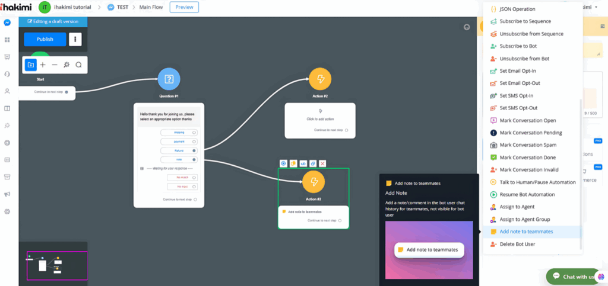Open the flow search magnifier icon

point(78,65)
